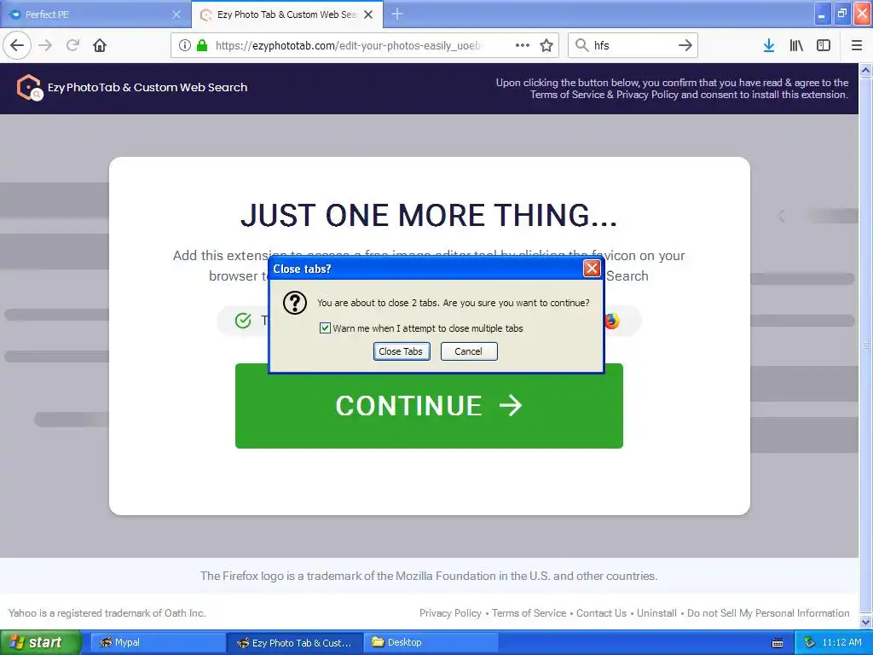
Task: Open Do not Sell My Personal Information
Action: [768, 612]
